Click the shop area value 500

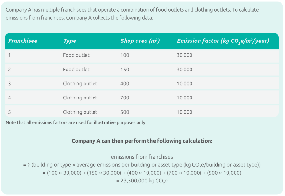tap(125, 112)
